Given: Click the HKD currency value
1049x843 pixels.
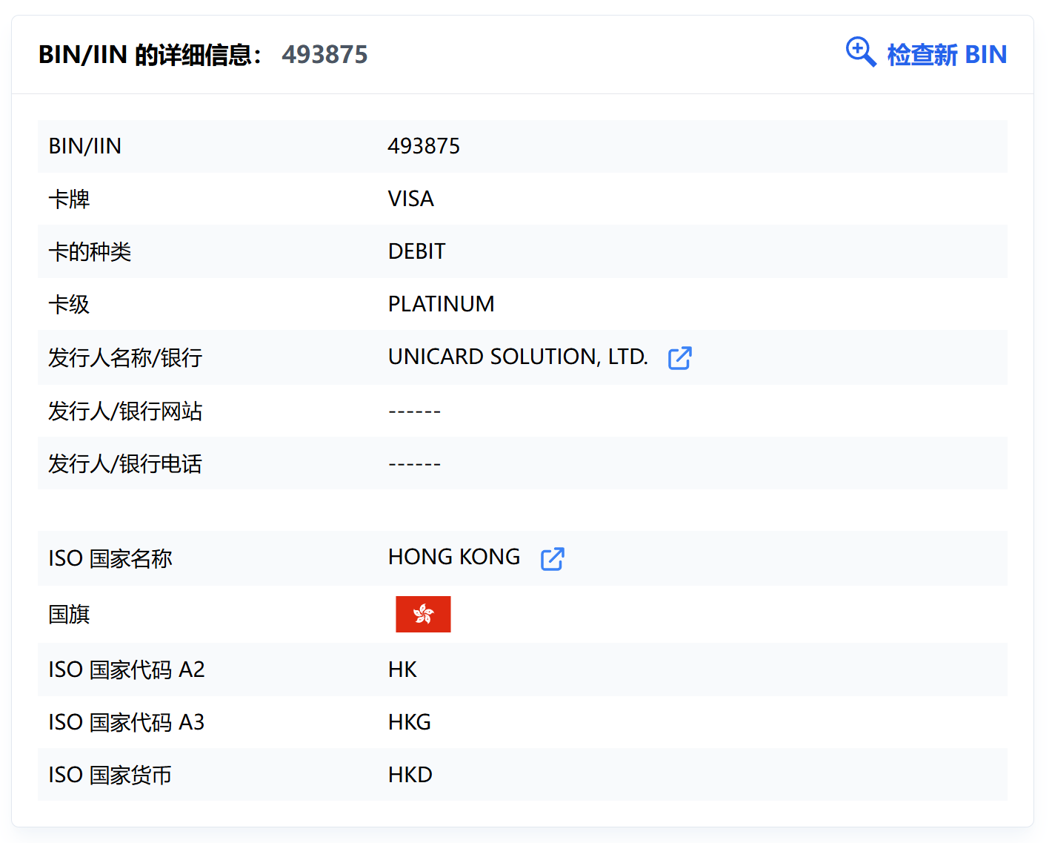Looking at the screenshot, I should point(410,775).
